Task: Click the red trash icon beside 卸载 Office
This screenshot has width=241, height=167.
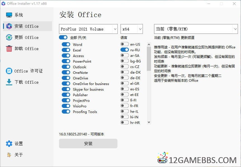Action: (x=9, y=49)
